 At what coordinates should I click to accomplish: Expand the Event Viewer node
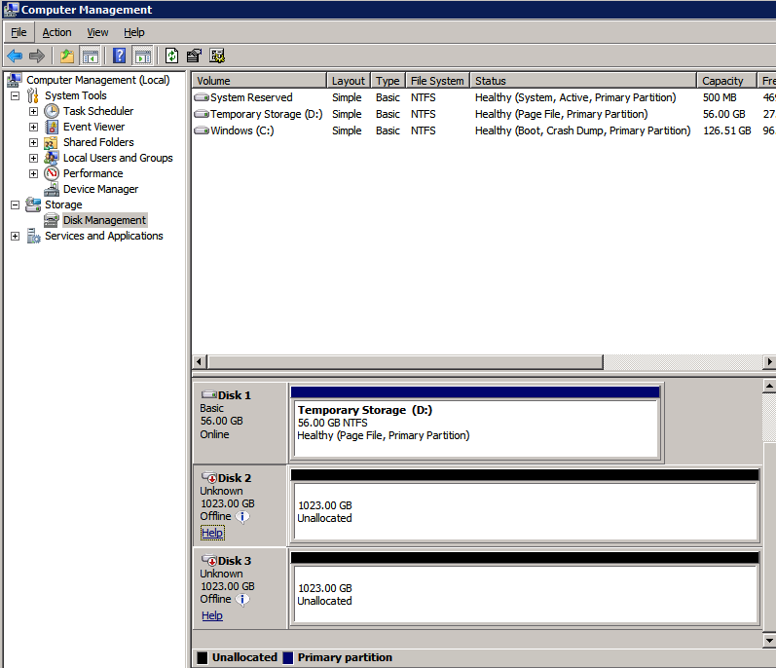coord(34,128)
